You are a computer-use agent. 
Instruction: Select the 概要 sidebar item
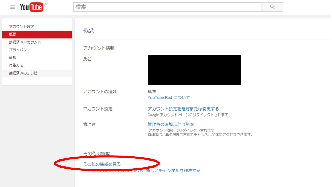[x=37, y=35]
